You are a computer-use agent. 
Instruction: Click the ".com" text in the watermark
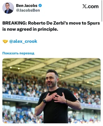[92, 7]
